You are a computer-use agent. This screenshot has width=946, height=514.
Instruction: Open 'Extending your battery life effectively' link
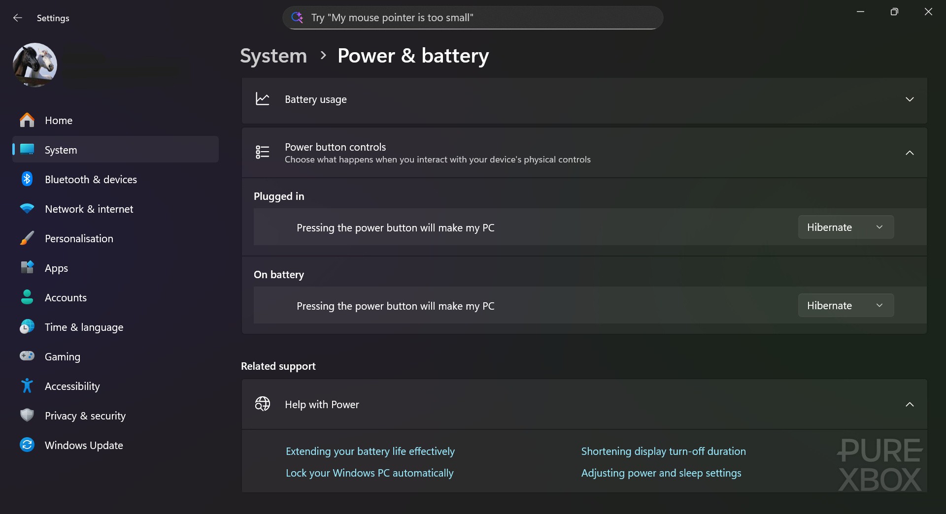click(x=370, y=451)
